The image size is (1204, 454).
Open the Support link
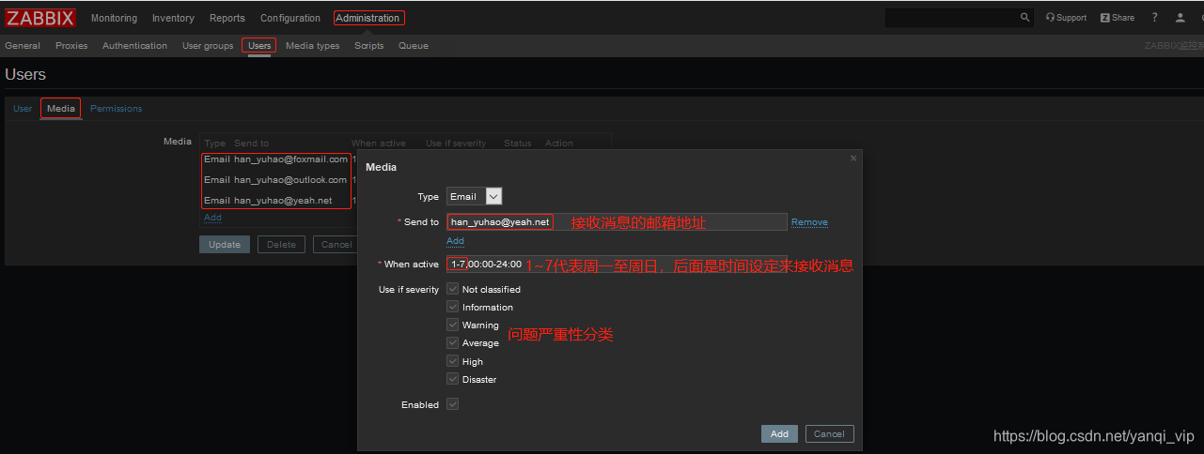tap(1066, 18)
